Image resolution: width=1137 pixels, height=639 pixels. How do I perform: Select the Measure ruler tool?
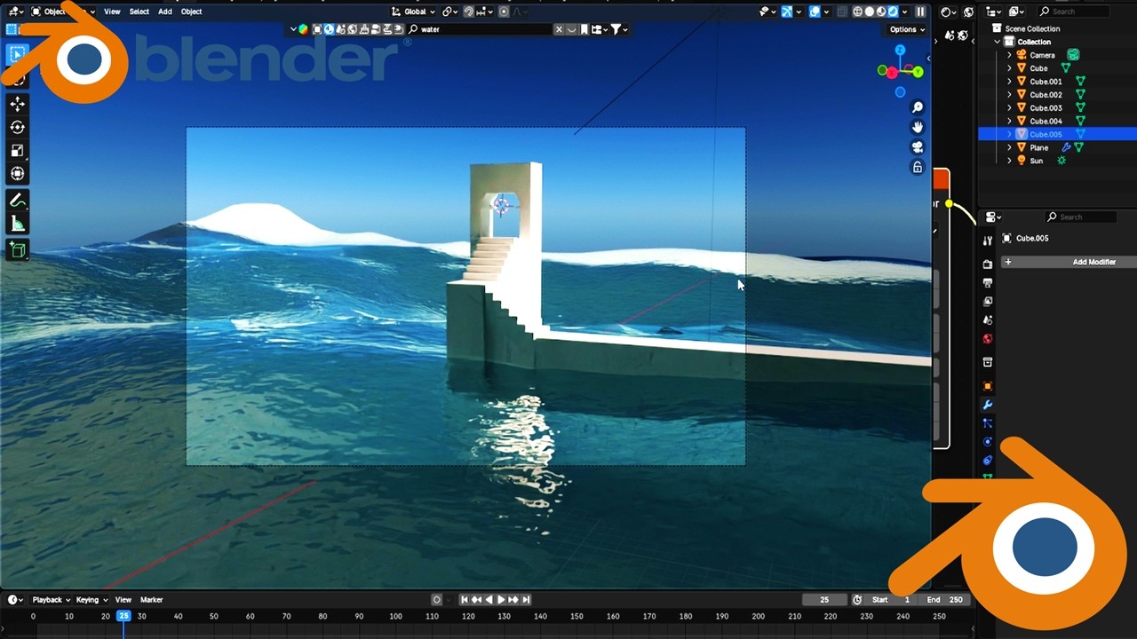pos(18,224)
